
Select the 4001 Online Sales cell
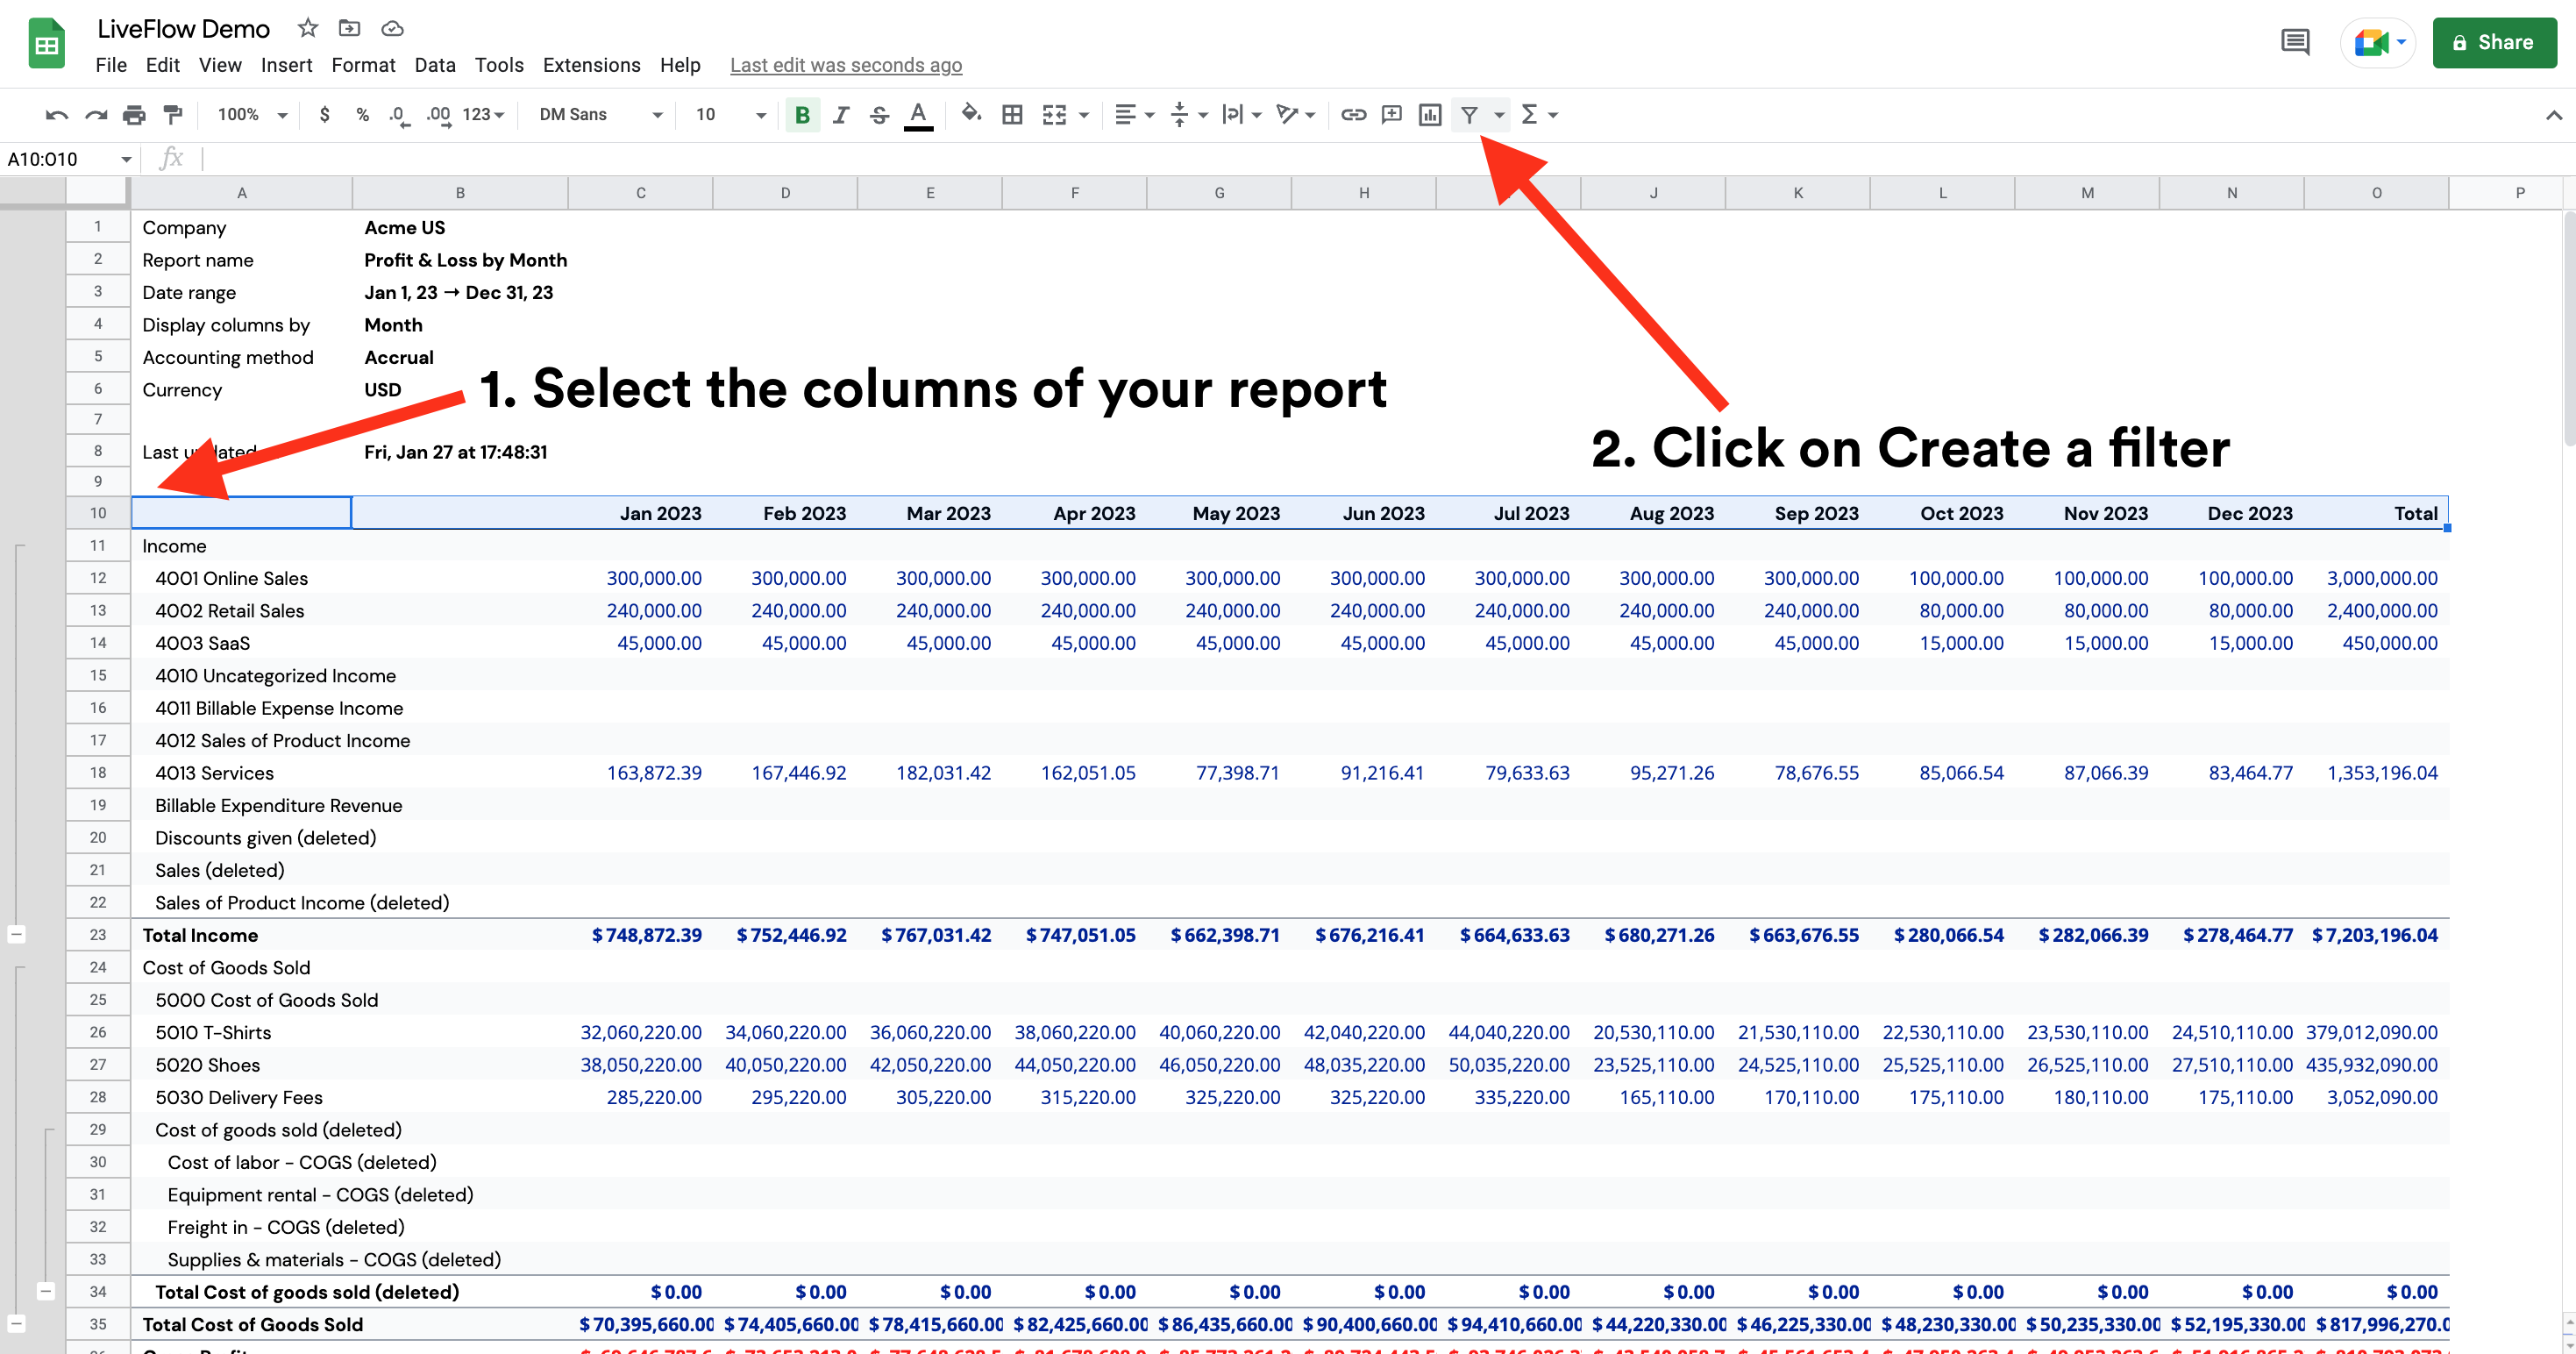pyautogui.click(x=241, y=578)
